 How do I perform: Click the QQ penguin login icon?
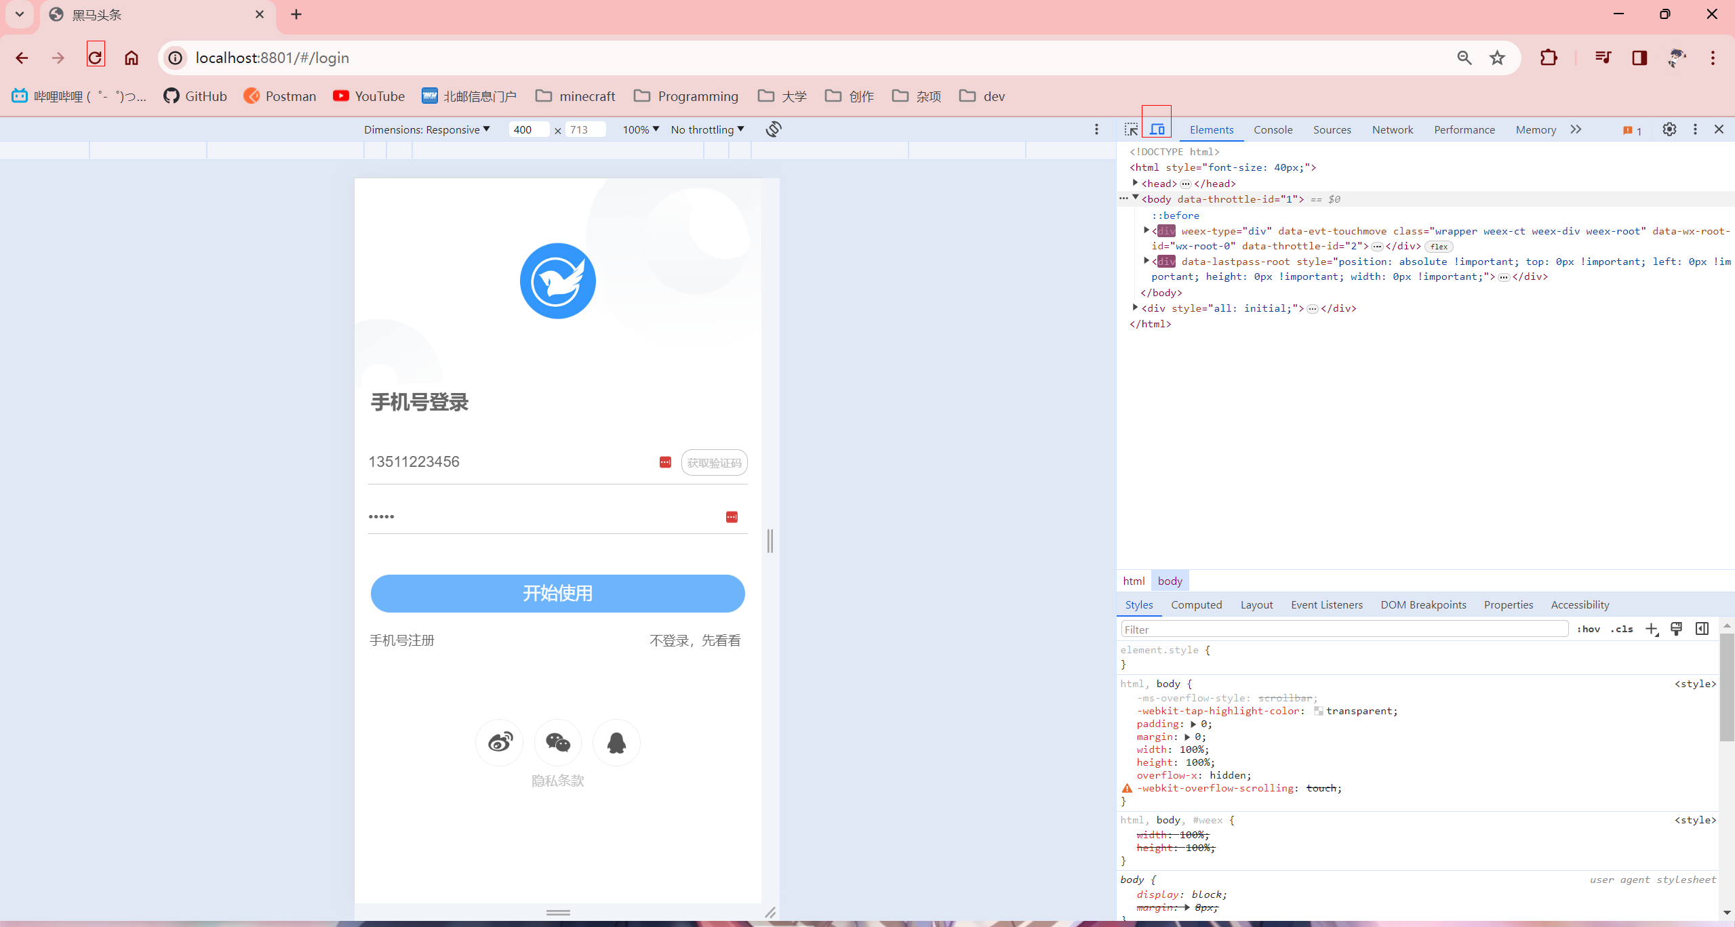tap(616, 743)
